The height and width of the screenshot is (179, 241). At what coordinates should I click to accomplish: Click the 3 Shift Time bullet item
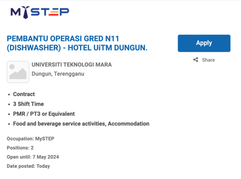tap(29, 104)
